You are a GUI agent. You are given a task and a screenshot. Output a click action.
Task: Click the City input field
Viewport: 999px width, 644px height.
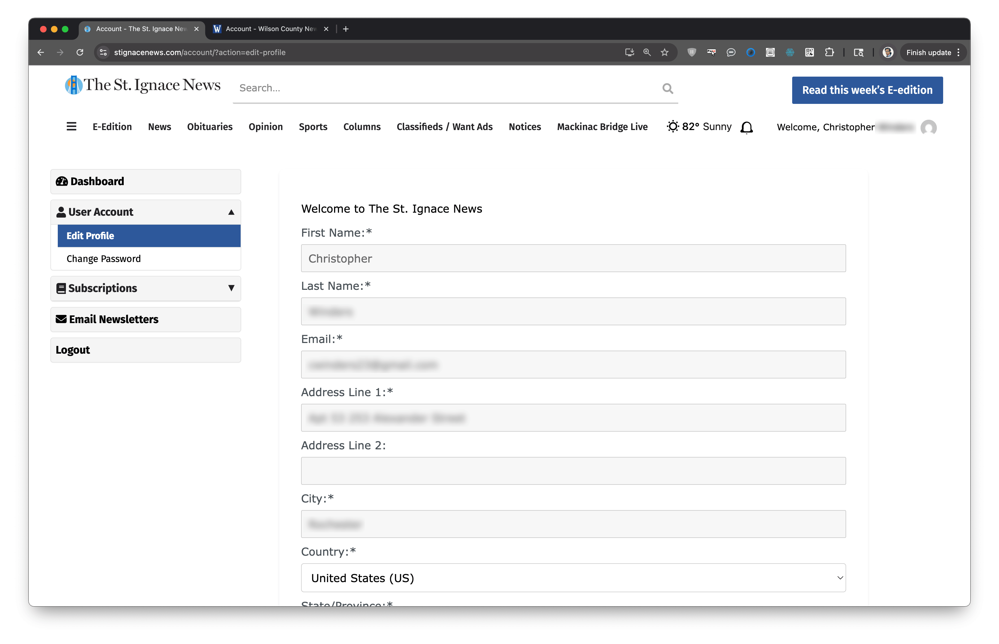[x=573, y=523]
